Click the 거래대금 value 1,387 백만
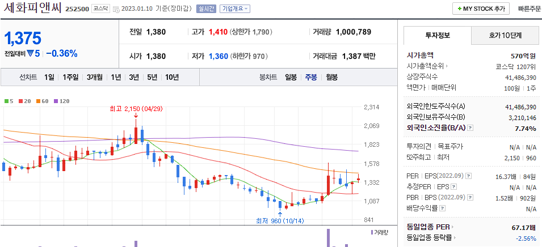This screenshot has width=542, height=247. [359, 56]
